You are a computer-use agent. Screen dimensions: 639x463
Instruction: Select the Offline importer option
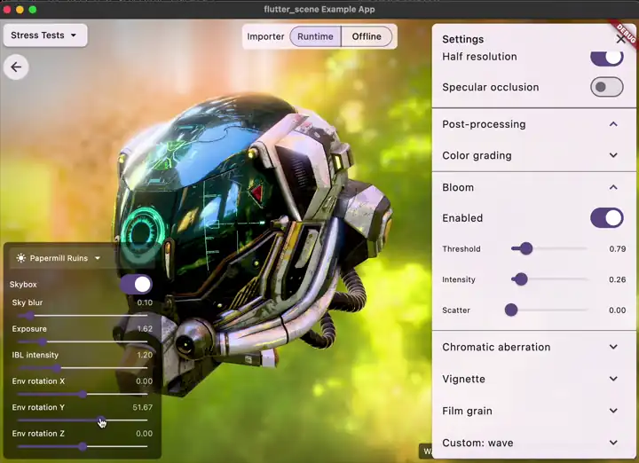(367, 36)
